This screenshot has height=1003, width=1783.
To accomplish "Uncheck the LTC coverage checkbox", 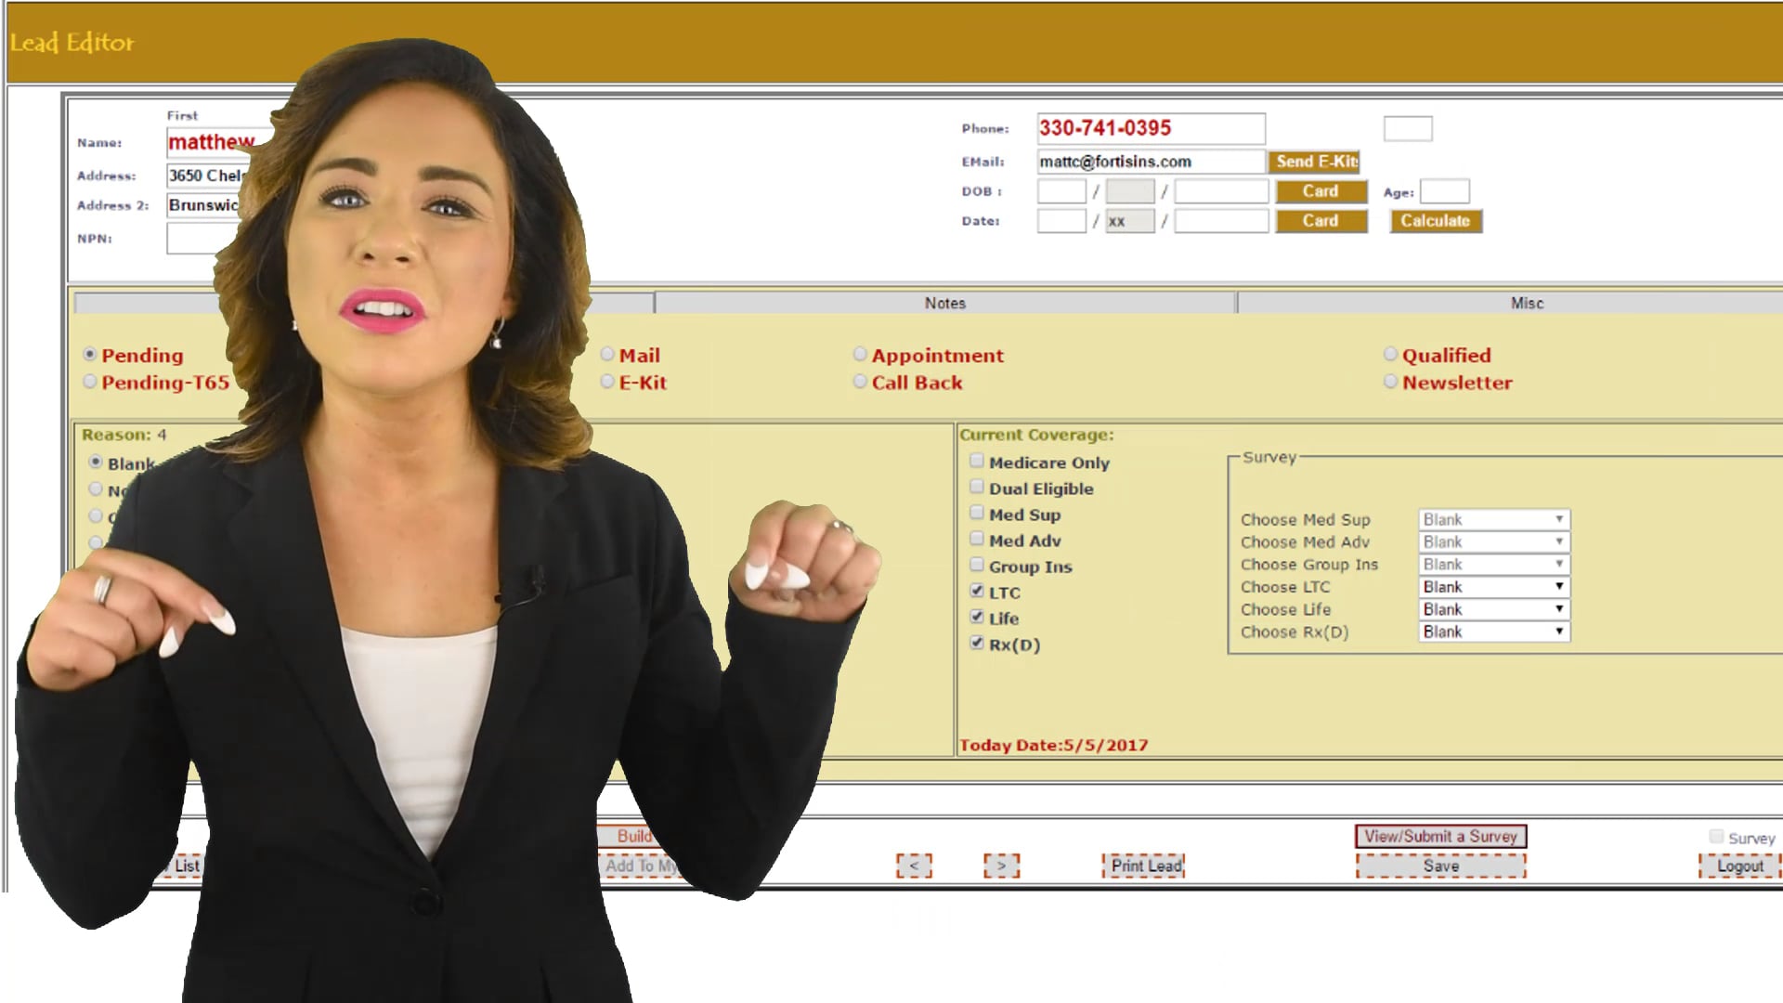I will point(977,591).
